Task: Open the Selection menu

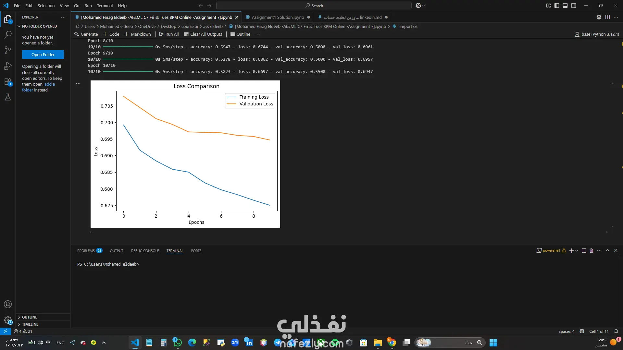Action: click(x=46, y=6)
